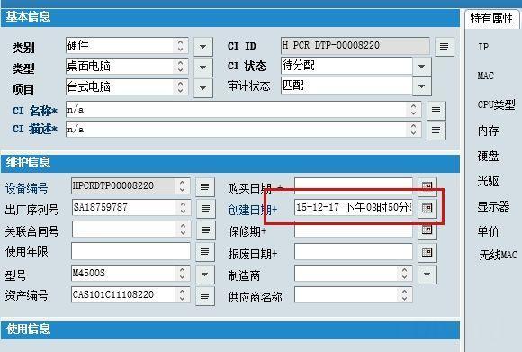The height and width of the screenshot is (352, 522).
Task: Click the CI ID field
Action: (x=355, y=46)
